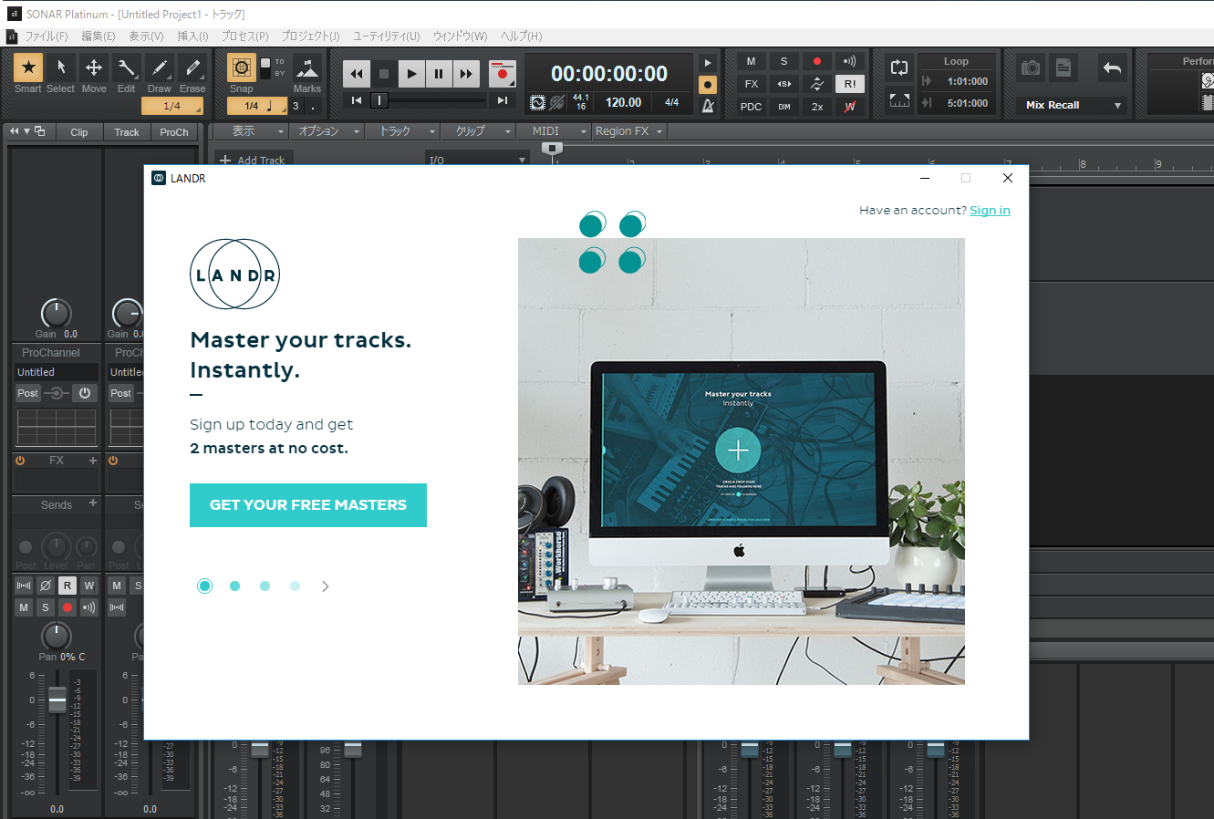Viewport: 1214px width, 819px height.
Task: Pause the transport
Action: [x=439, y=74]
